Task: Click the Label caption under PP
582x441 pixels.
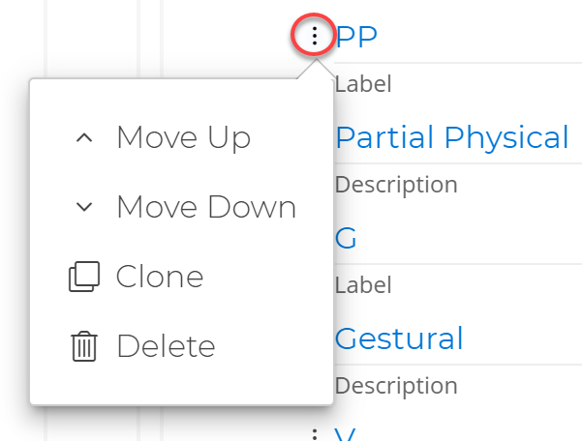Action: [x=363, y=84]
